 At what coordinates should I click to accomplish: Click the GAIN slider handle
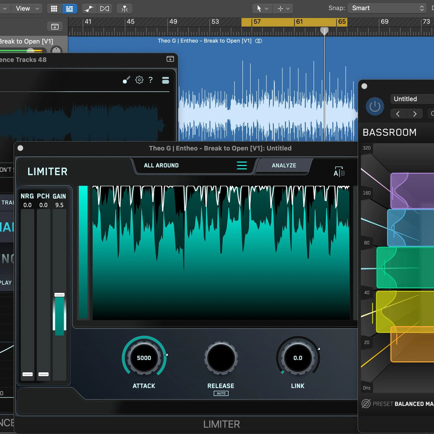[x=59, y=295]
